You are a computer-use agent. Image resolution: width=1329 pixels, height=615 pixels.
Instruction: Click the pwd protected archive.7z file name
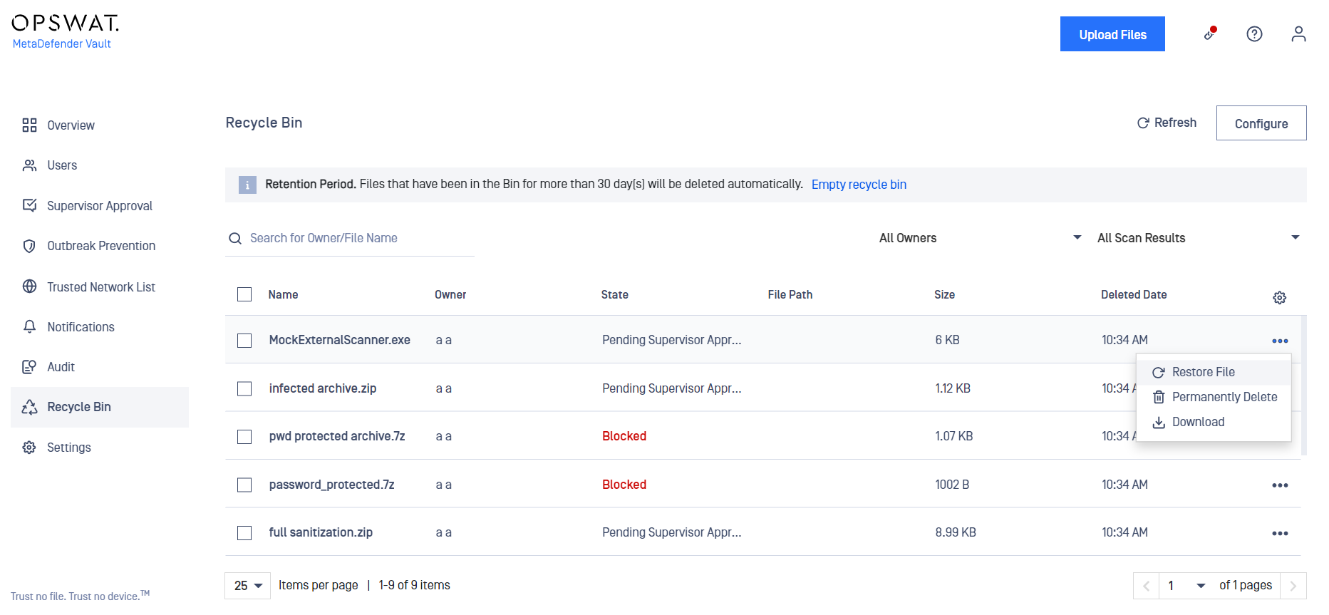point(337,436)
